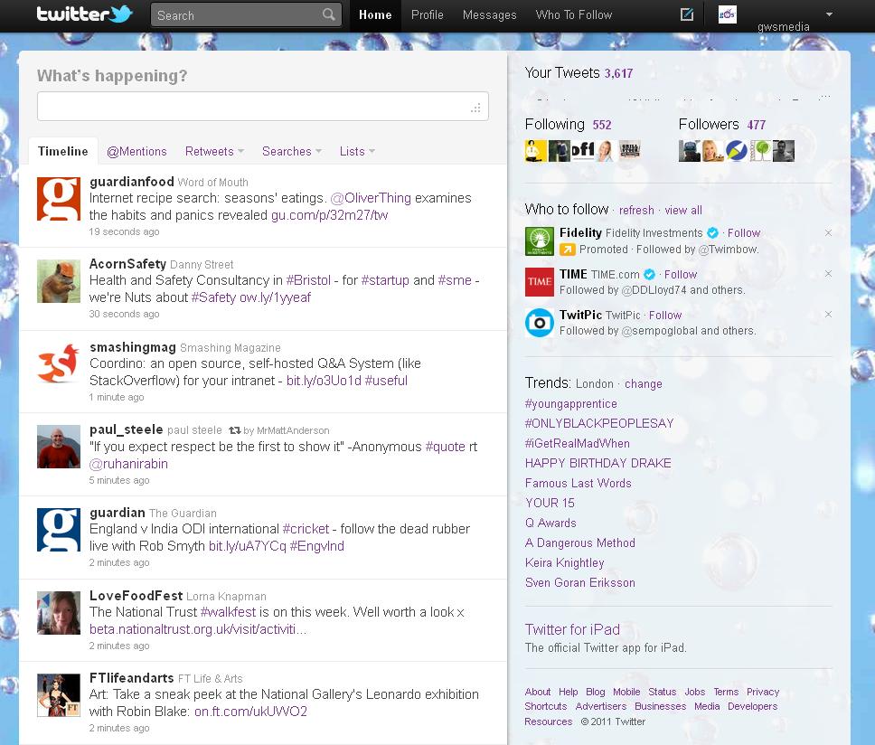Screen dimensions: 875x745
Task: Click the smashingmag logo avatar
Action: 59,363
